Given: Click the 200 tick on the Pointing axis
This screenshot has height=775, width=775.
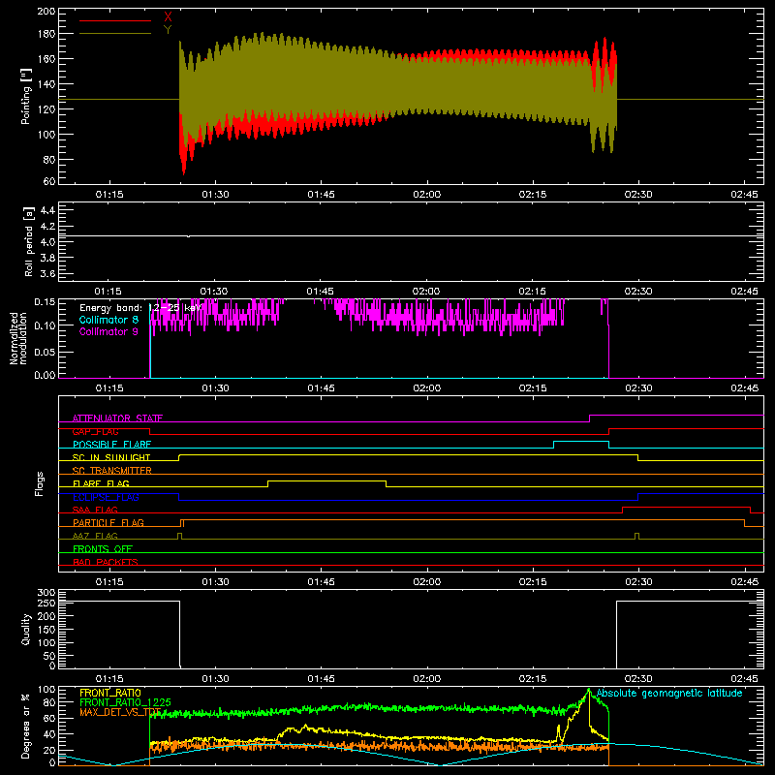Looking at the screenshot, I should 46,11.
